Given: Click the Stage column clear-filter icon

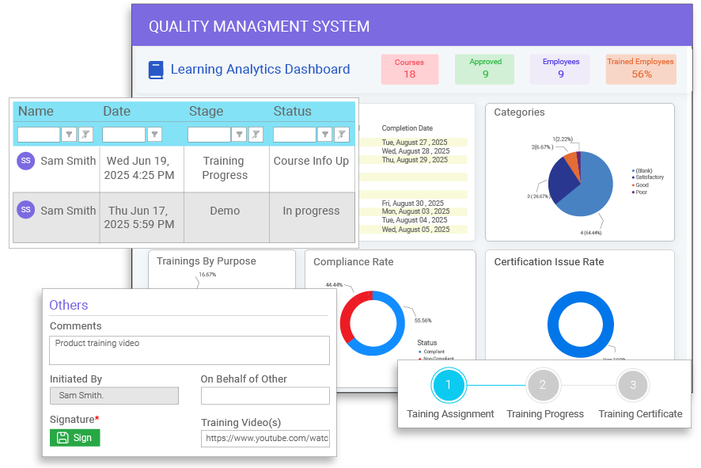Looking at the screenshot, I should (255, 135).
